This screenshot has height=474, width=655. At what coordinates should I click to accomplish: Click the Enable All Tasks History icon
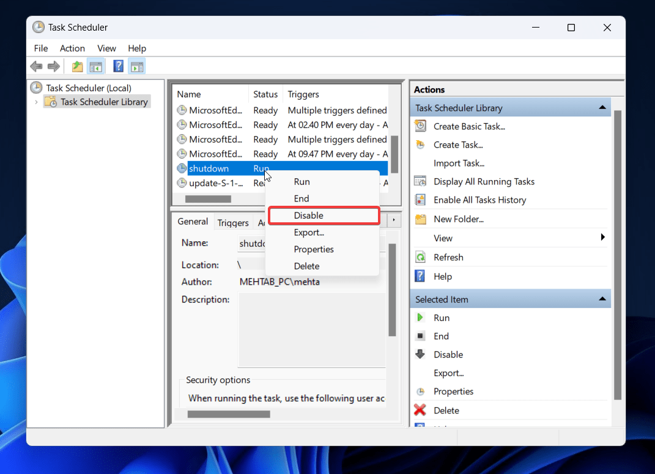coord(420,200)
